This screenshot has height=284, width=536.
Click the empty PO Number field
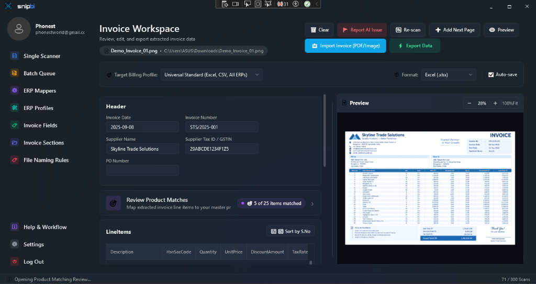pos(142,170)
